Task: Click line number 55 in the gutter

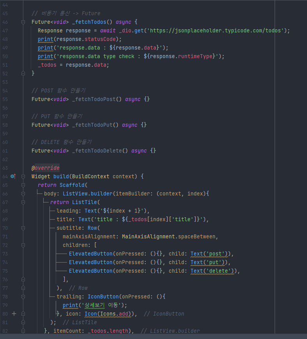Action: click(5, 99)
